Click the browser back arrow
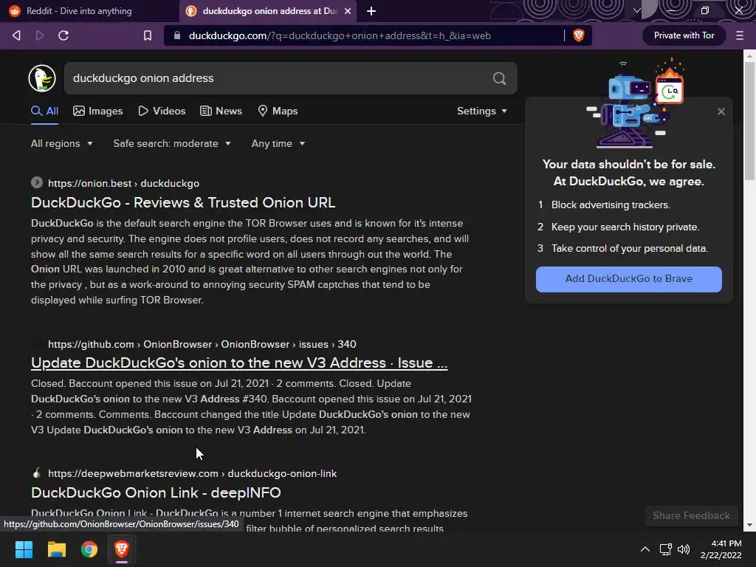This screenshot has height=567, width=756. click(16, 35)
